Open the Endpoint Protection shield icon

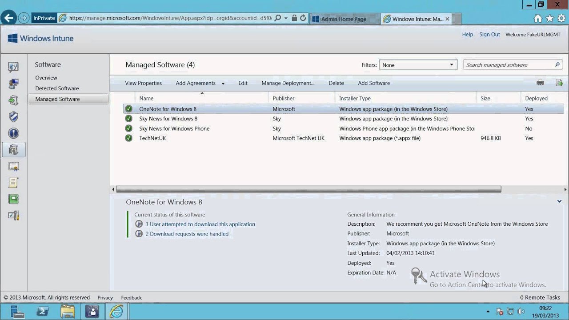point(13,116)
